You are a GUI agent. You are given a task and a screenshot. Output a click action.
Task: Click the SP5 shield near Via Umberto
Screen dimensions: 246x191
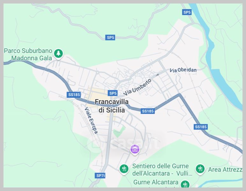point(113,93)
